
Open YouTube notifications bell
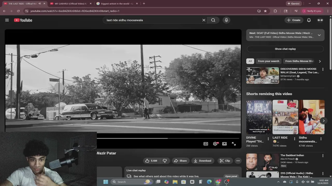(309, 20)
